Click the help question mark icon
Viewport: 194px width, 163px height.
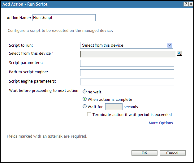(185, 4)
